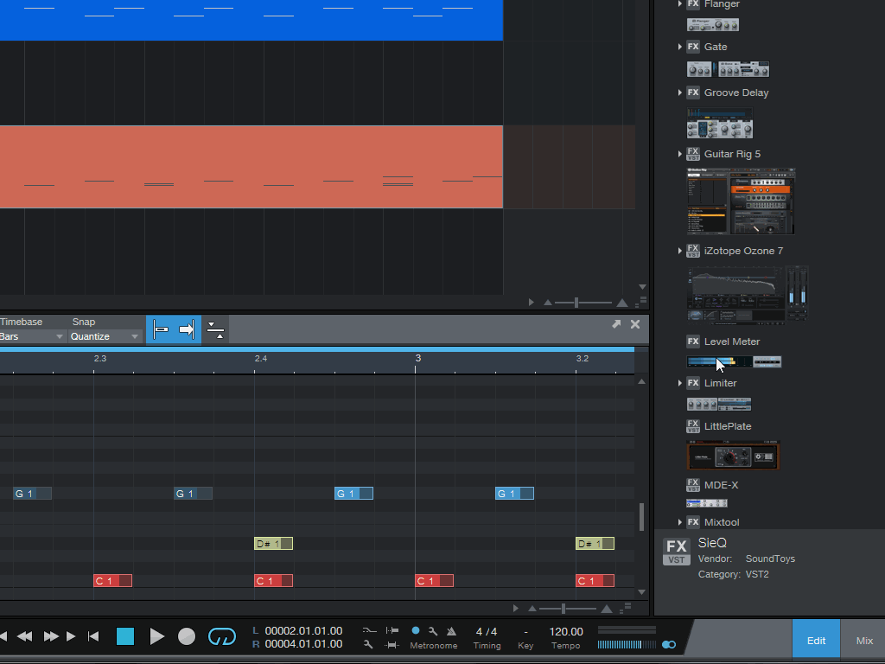
Task: Switch to the Mix view tab
Action: click(x=864, y=641)
